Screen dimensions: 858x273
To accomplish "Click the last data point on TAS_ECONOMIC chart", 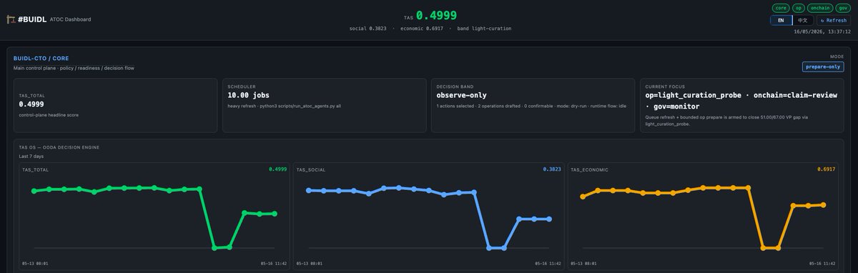I will pyautogui.click(x=824, y=204).
